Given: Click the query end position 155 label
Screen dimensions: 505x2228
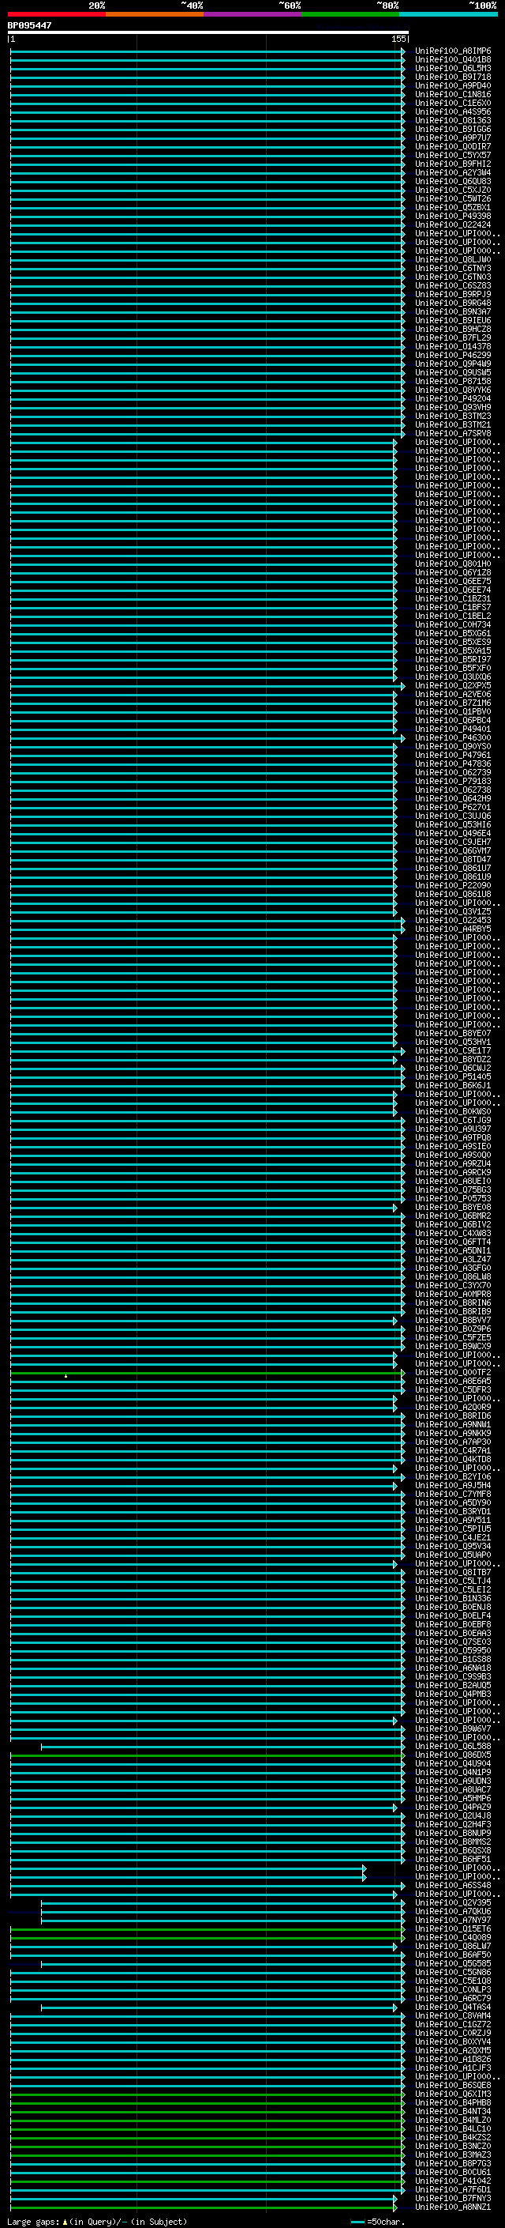Looking at the screenshot, I should click(398, 39).
